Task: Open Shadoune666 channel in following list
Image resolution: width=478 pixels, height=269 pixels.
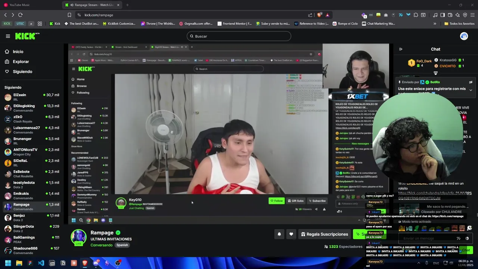Action: [32, 250]
